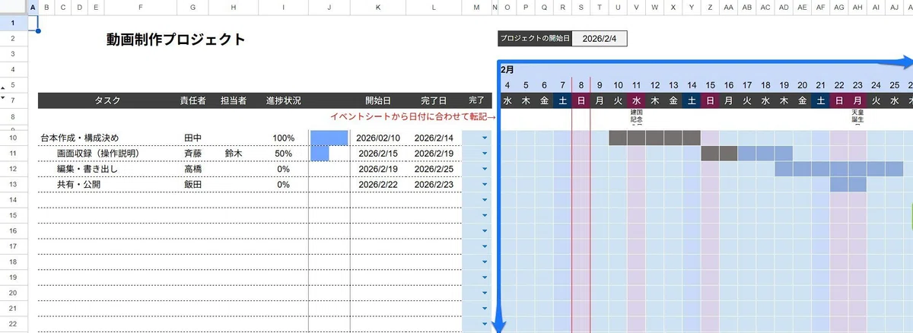Click the 進捗状況 column heading
Viewport: 913px width, 333px height.
pos(283,100)
